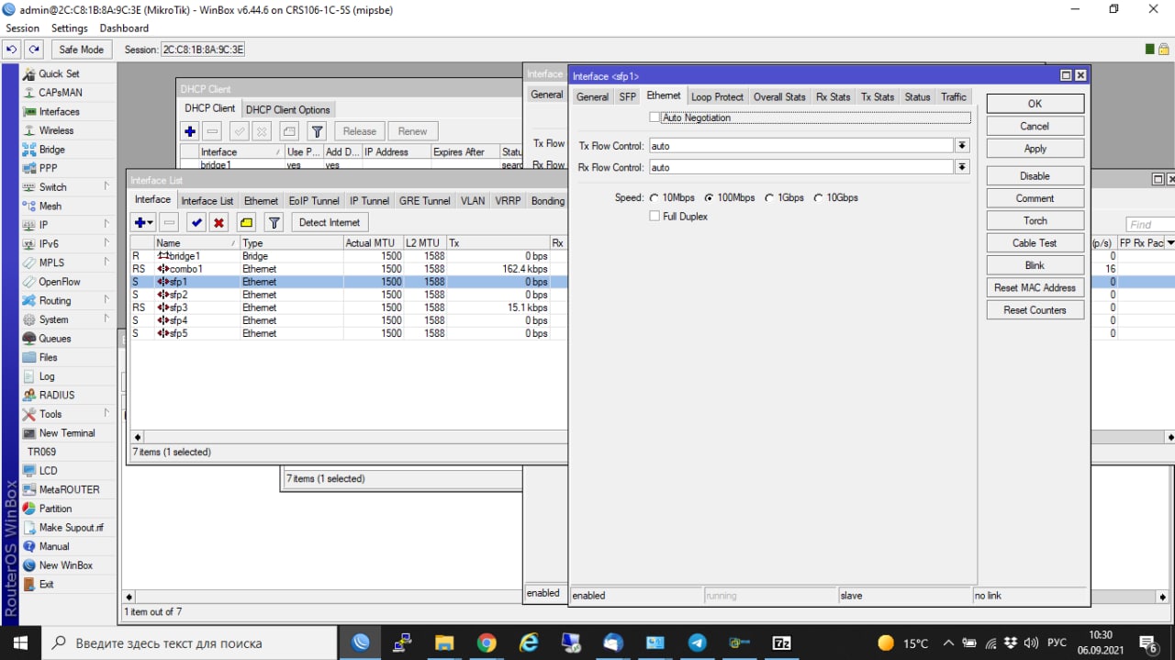
Task: Click the Detect Internet button
Action: click(x=330, y=222)
